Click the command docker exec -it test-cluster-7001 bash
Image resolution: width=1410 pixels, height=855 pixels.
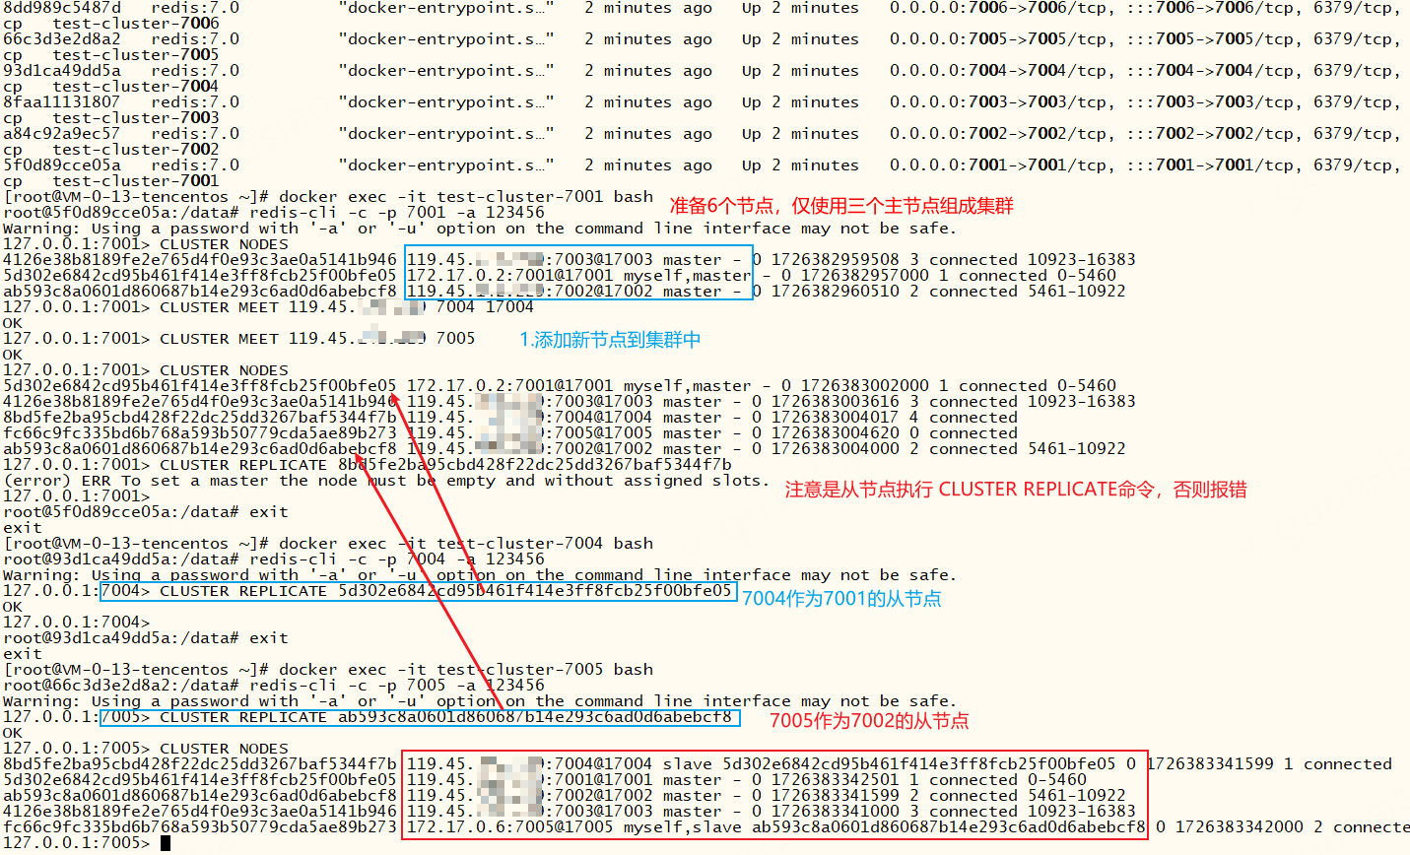(466, 197)
